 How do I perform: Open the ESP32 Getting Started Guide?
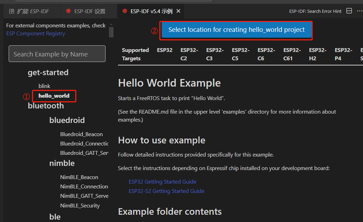(x=162, y=181)
